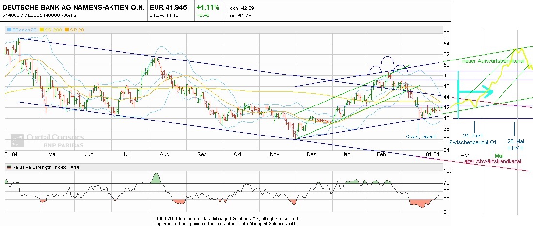Click the 26. Mai annotation text
The height and width of the screenshot is (226, 533).
515,141
